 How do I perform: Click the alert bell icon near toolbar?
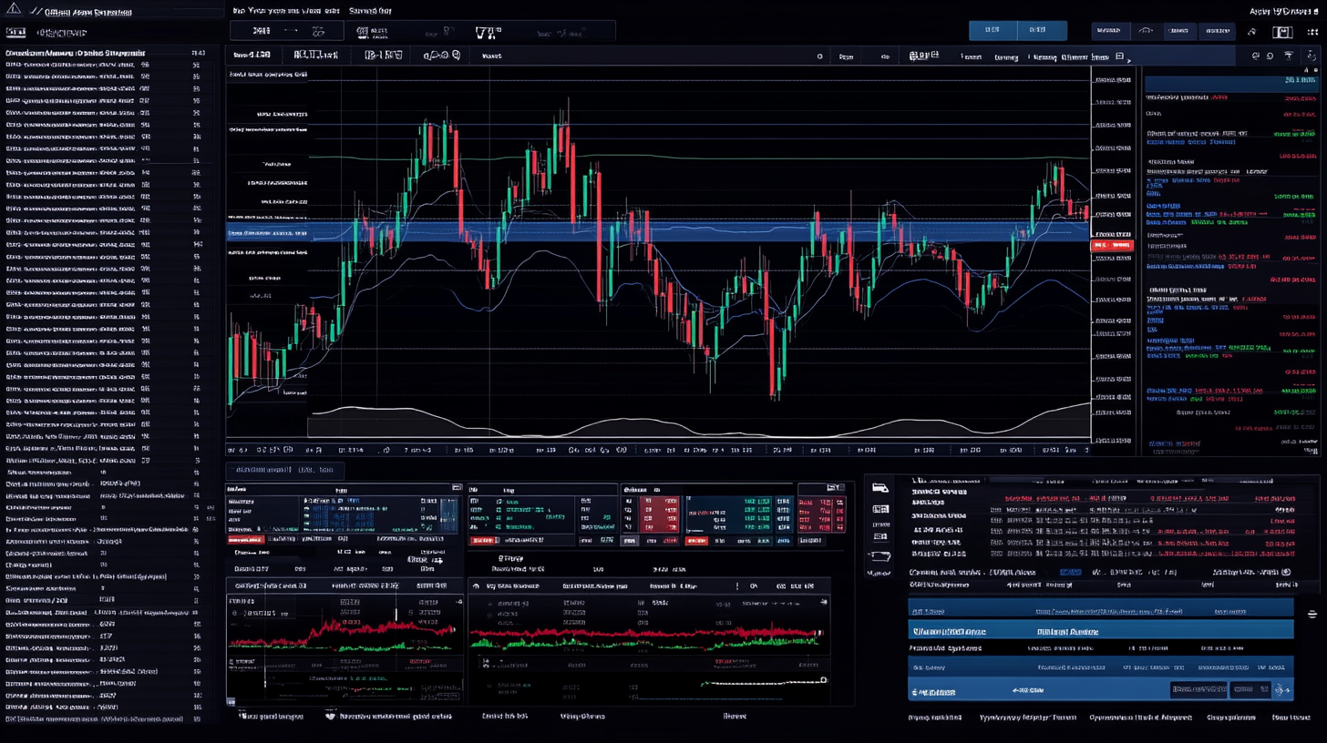click(1270, 55)
